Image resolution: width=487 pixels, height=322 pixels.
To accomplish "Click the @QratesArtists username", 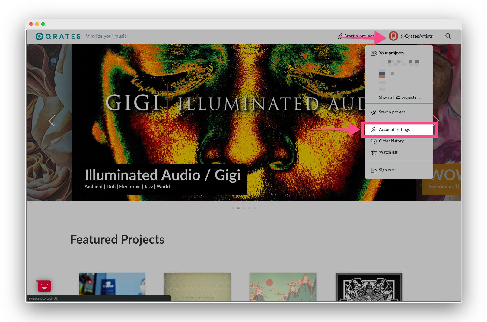I will (417, 36).
